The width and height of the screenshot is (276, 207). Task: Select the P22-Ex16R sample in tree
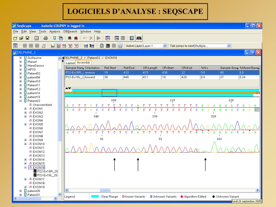click(47, 171)
